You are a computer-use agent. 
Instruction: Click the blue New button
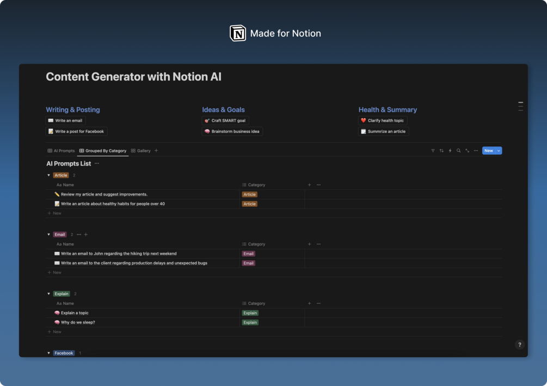point(489,151)
